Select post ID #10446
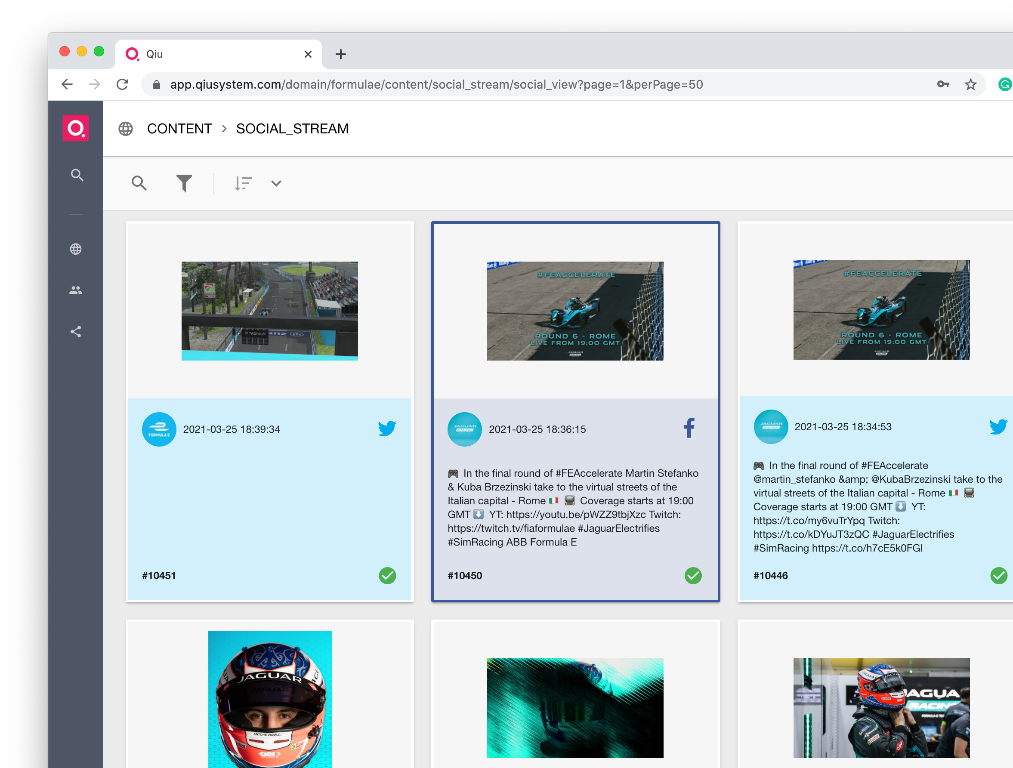The image size is (1013, 768). [771, 576]
